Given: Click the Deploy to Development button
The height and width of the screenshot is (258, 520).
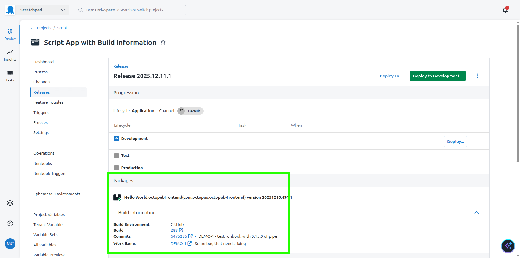Looking at the screenshot, I should [437, 76].
